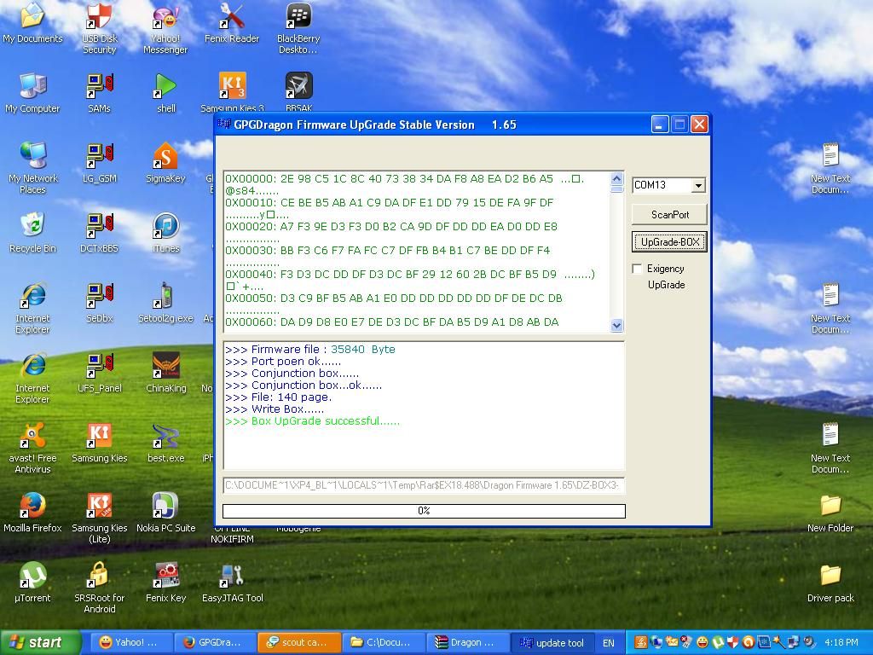Image resolution: width=873 pixels, height=655 pixels.
Task: Select the ChinaKing desktop icon
Action: (x=165, y=373)
